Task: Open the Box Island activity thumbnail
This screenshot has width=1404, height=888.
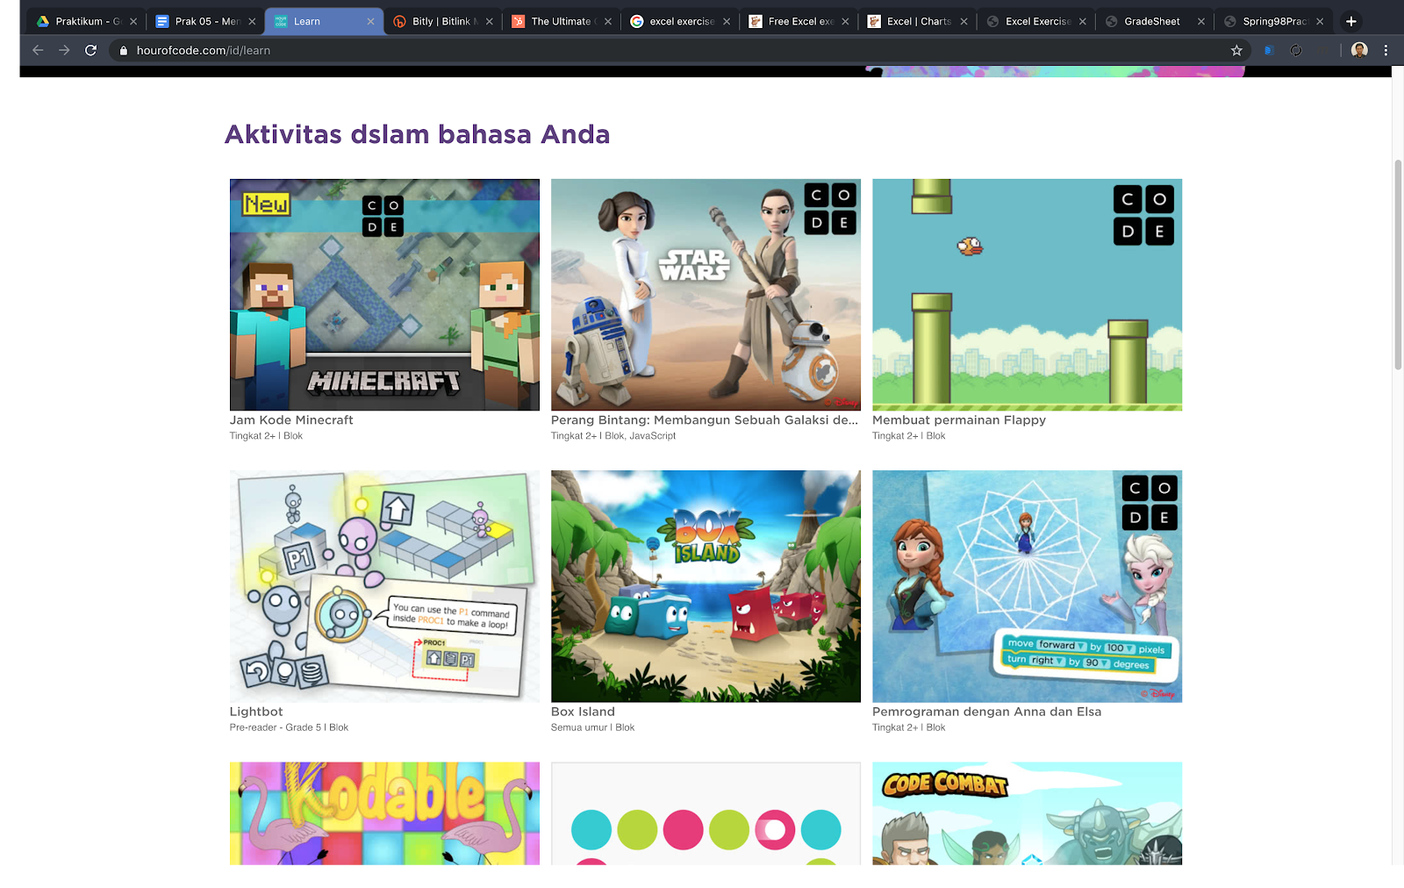Action: click(x=706, y=586)
